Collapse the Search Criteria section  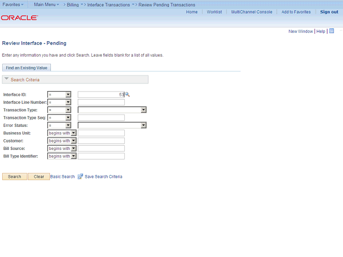[x=6, y=79]
